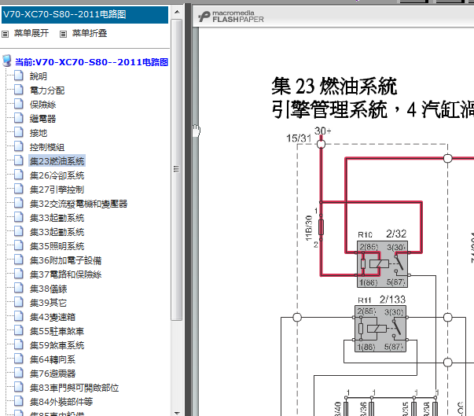Screen dimensions: 474x416
Task: Click page icon next to 集59煞車系統
Action: click(19, 344)
